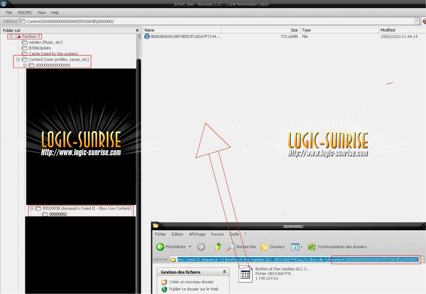426x294 pixels.
Task: Select the Partition 3 drive icon
Action: tap(18, 37)
